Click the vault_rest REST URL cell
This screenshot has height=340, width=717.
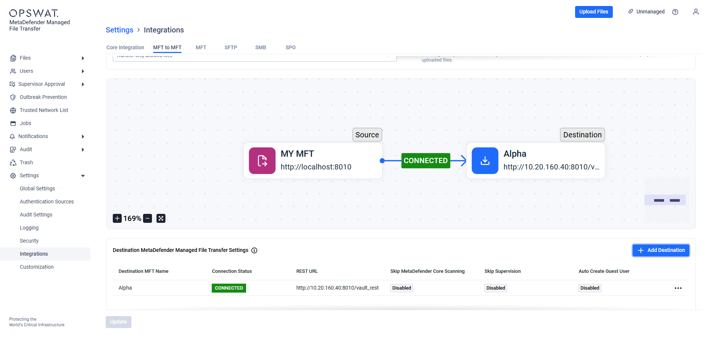[338, 288]
